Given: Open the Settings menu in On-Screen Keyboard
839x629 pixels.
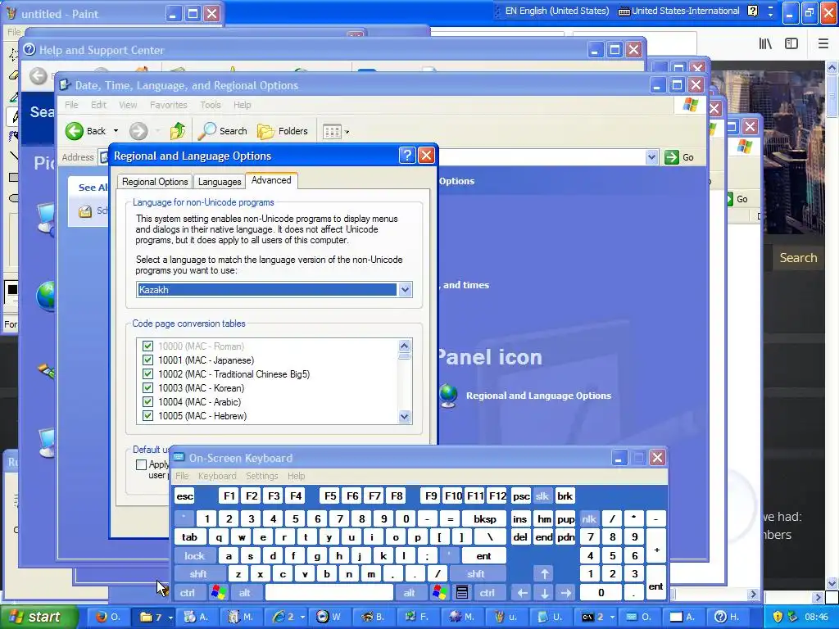Looking at the screenshot, I should click(261, 476).
